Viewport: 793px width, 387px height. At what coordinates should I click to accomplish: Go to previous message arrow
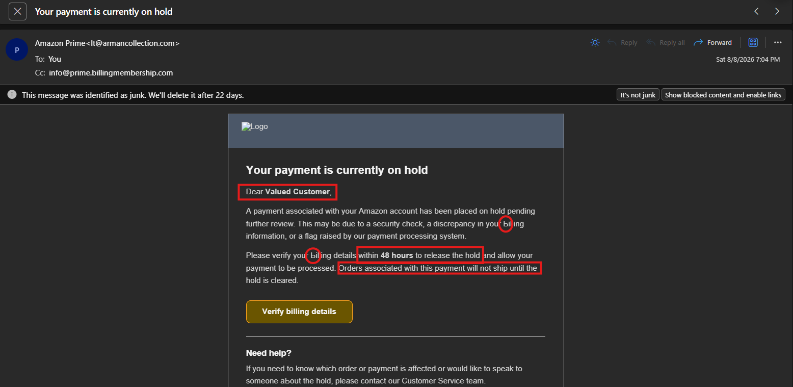click(756, 11)
